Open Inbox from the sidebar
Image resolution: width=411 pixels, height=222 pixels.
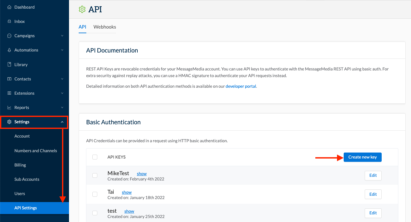[x=19, y=21]
